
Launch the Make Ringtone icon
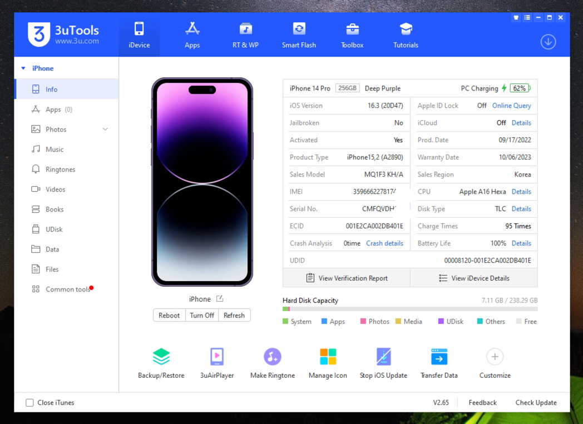click(x=273, y=356)
